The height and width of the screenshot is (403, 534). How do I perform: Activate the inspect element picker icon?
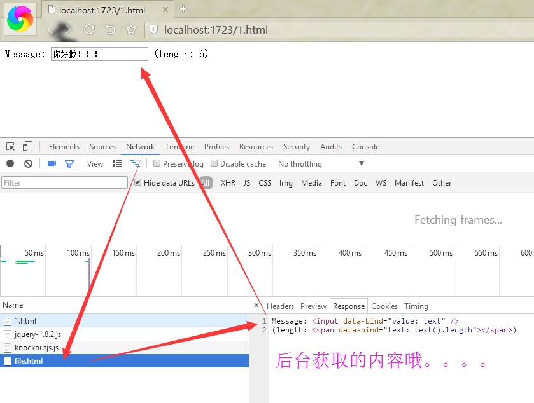click(11, 147)
